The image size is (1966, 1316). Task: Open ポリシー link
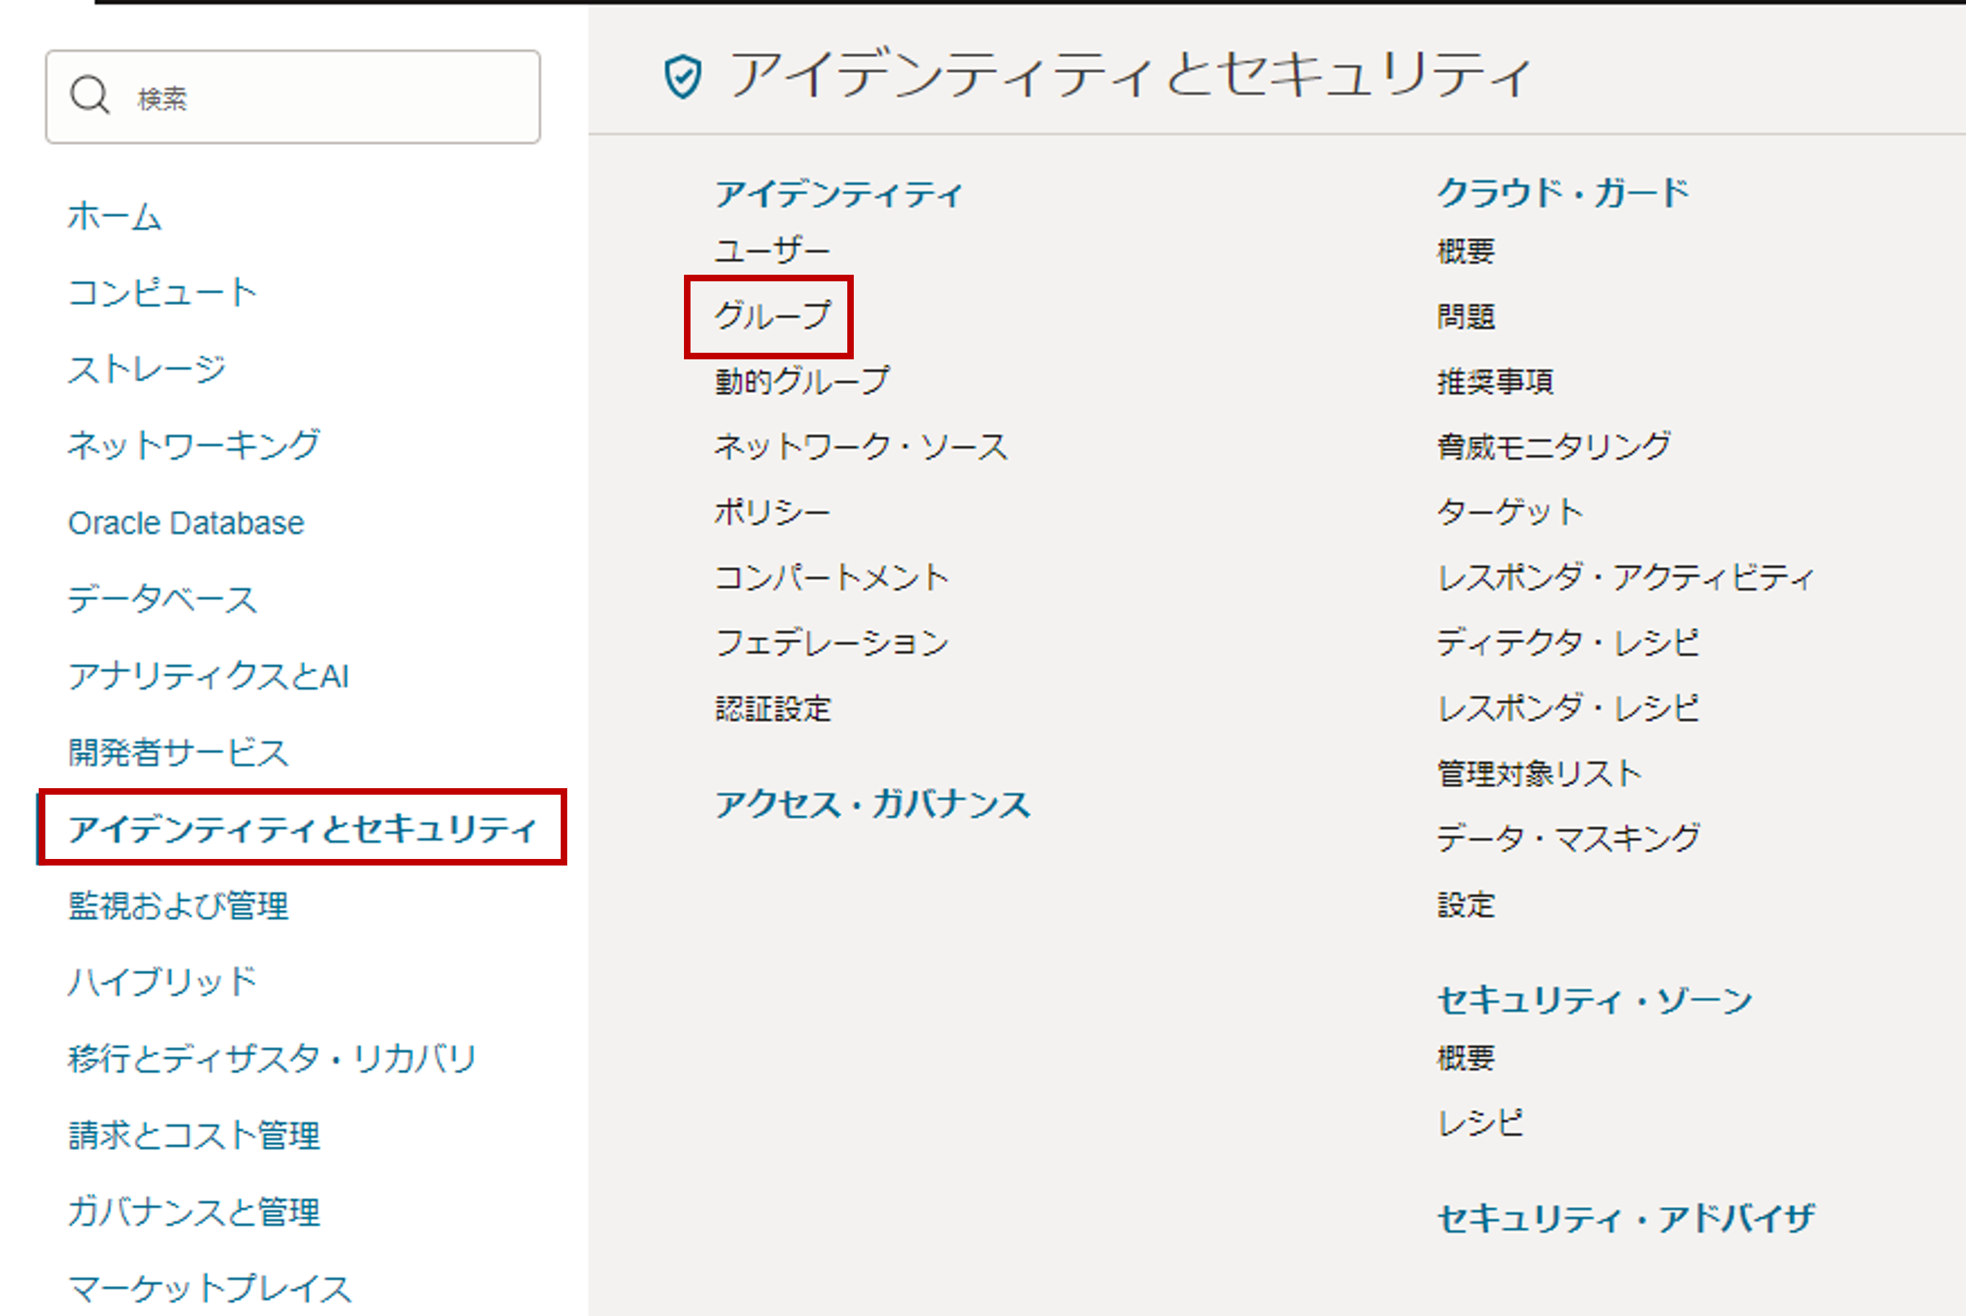[772, 512]
